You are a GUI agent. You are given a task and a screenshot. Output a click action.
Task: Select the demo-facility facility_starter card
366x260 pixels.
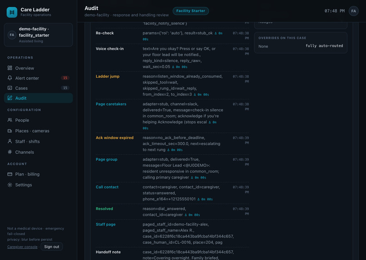pos(39,35)
